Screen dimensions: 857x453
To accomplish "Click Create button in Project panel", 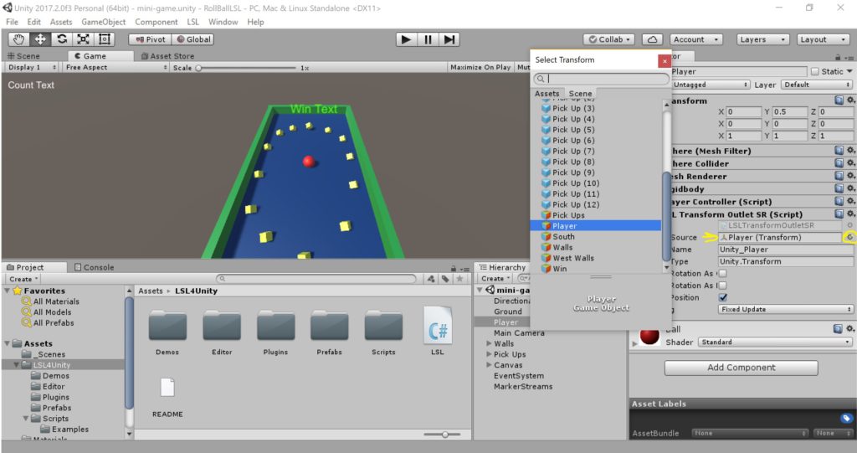I will pyautogui.click(x=23, y=279).
